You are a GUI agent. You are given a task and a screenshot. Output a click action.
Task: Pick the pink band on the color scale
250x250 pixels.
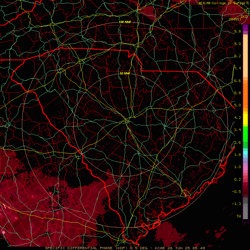tap(245, 168)
